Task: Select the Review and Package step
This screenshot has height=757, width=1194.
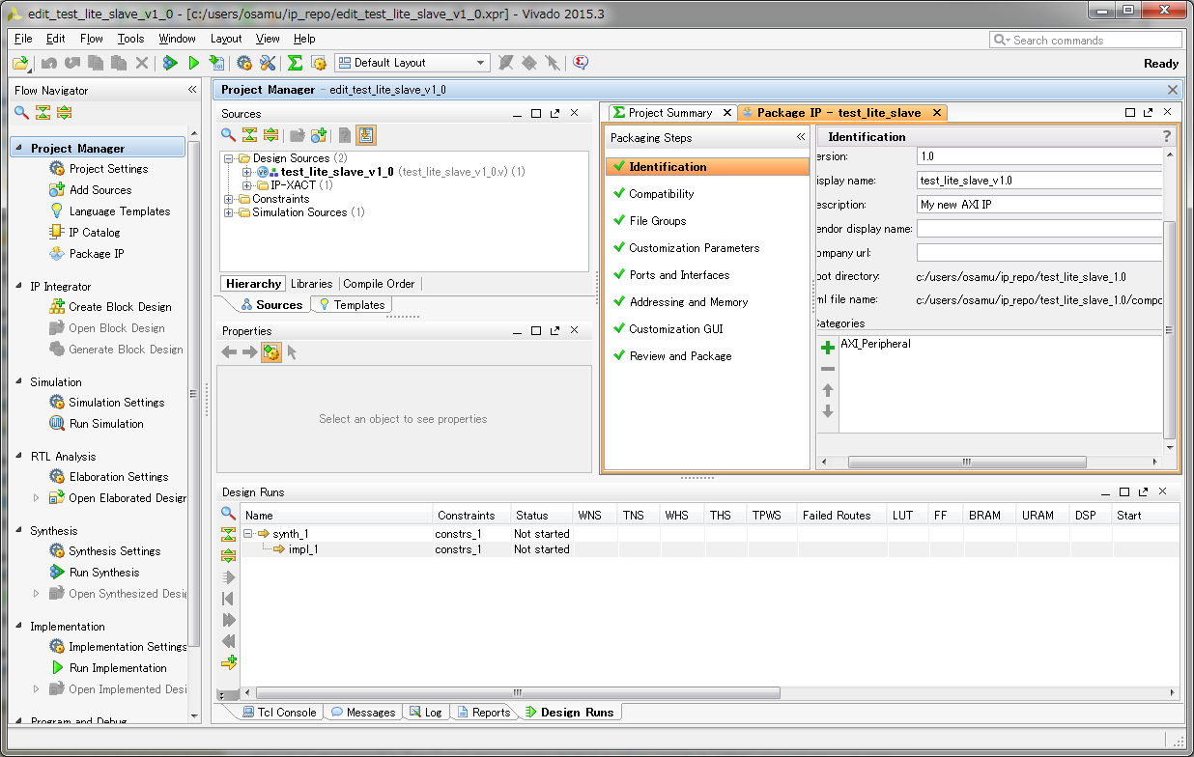Action: click(x=680, y=356)
